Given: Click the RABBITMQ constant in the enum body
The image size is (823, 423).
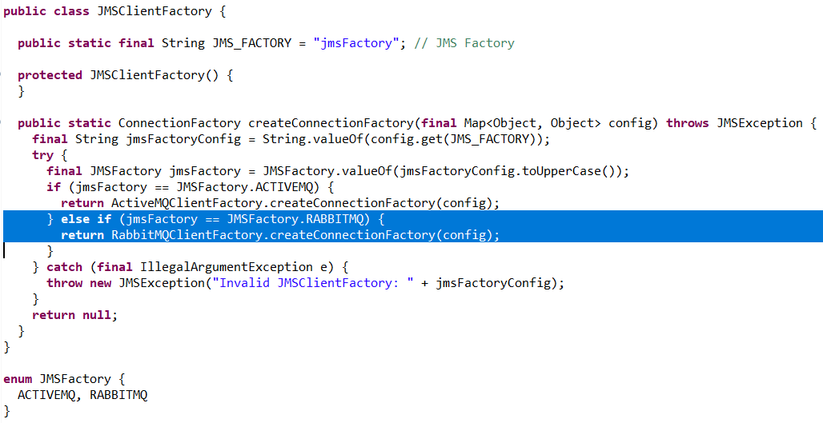Looking at the screenshot, I should click(x=118, y=395).
